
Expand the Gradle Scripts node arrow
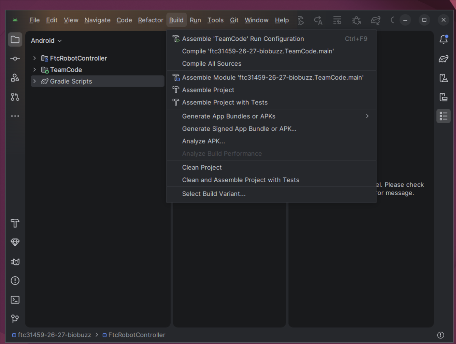pos(35,81)
